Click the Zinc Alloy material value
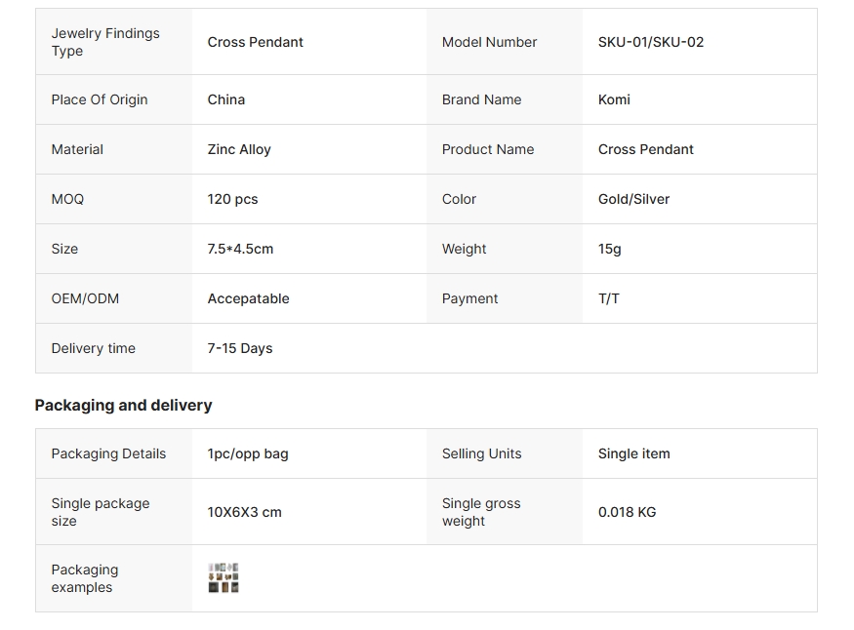 (239, 149)
